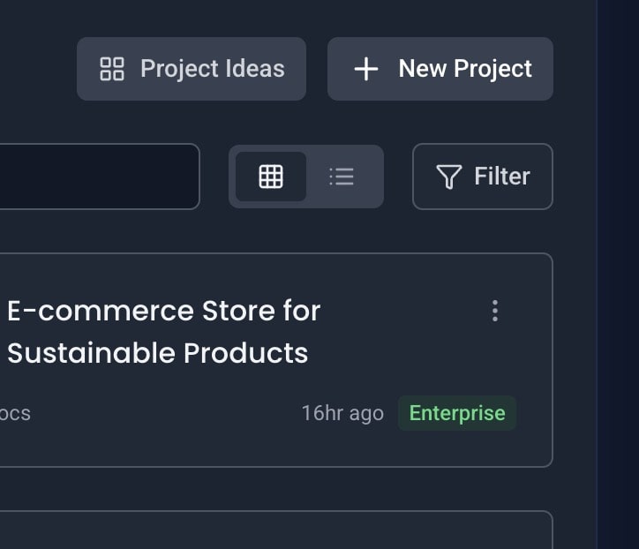Click the funnel icon in Filter button
The height and width of the screenshot is (549, 639).
pos(448,177)
